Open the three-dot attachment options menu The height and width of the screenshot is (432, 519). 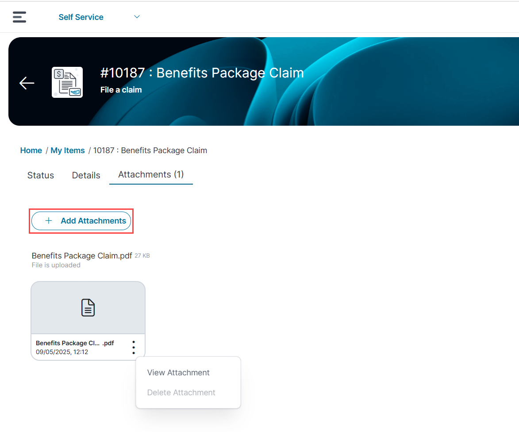coord(134,347)
